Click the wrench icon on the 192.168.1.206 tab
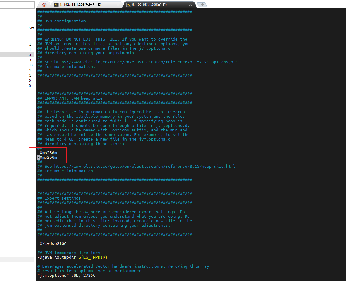Viewport: 346px width, 281px height. tap(56, 5)
